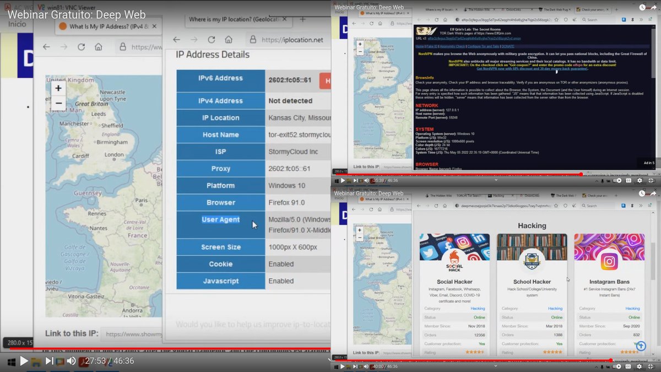Click 'DONATE' link on Elf Qrin page
The width and height of the screenshot is (661, 372).
point(508,46)
